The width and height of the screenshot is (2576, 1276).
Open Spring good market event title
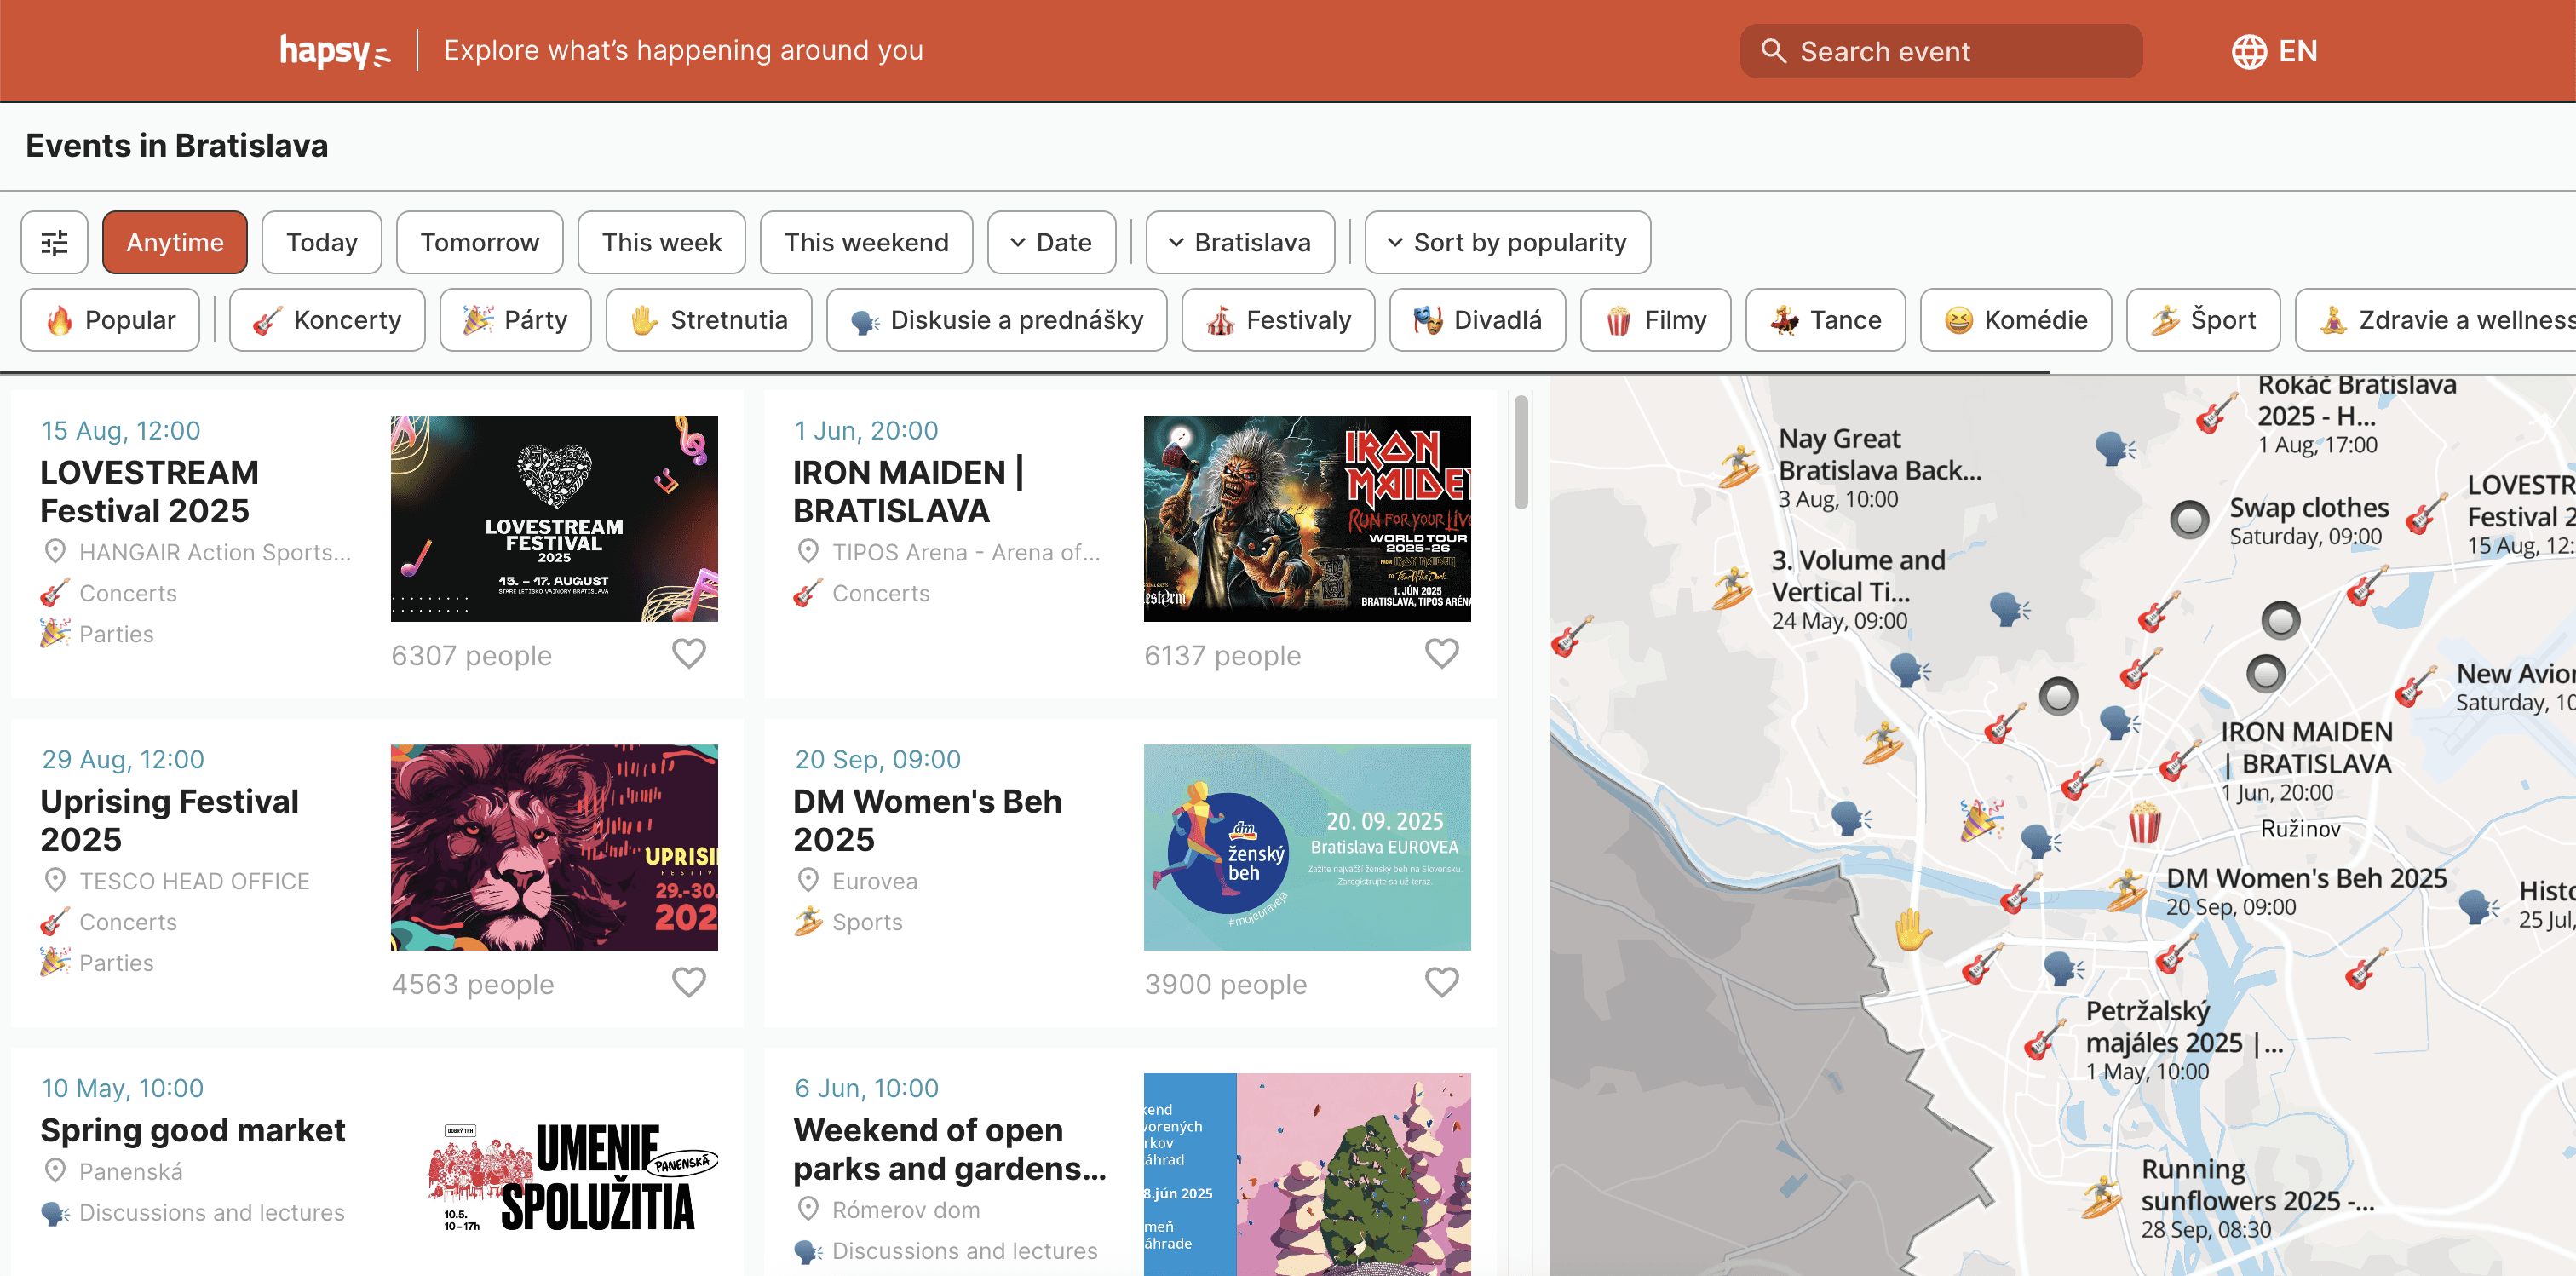click(x=193, y=1130)
